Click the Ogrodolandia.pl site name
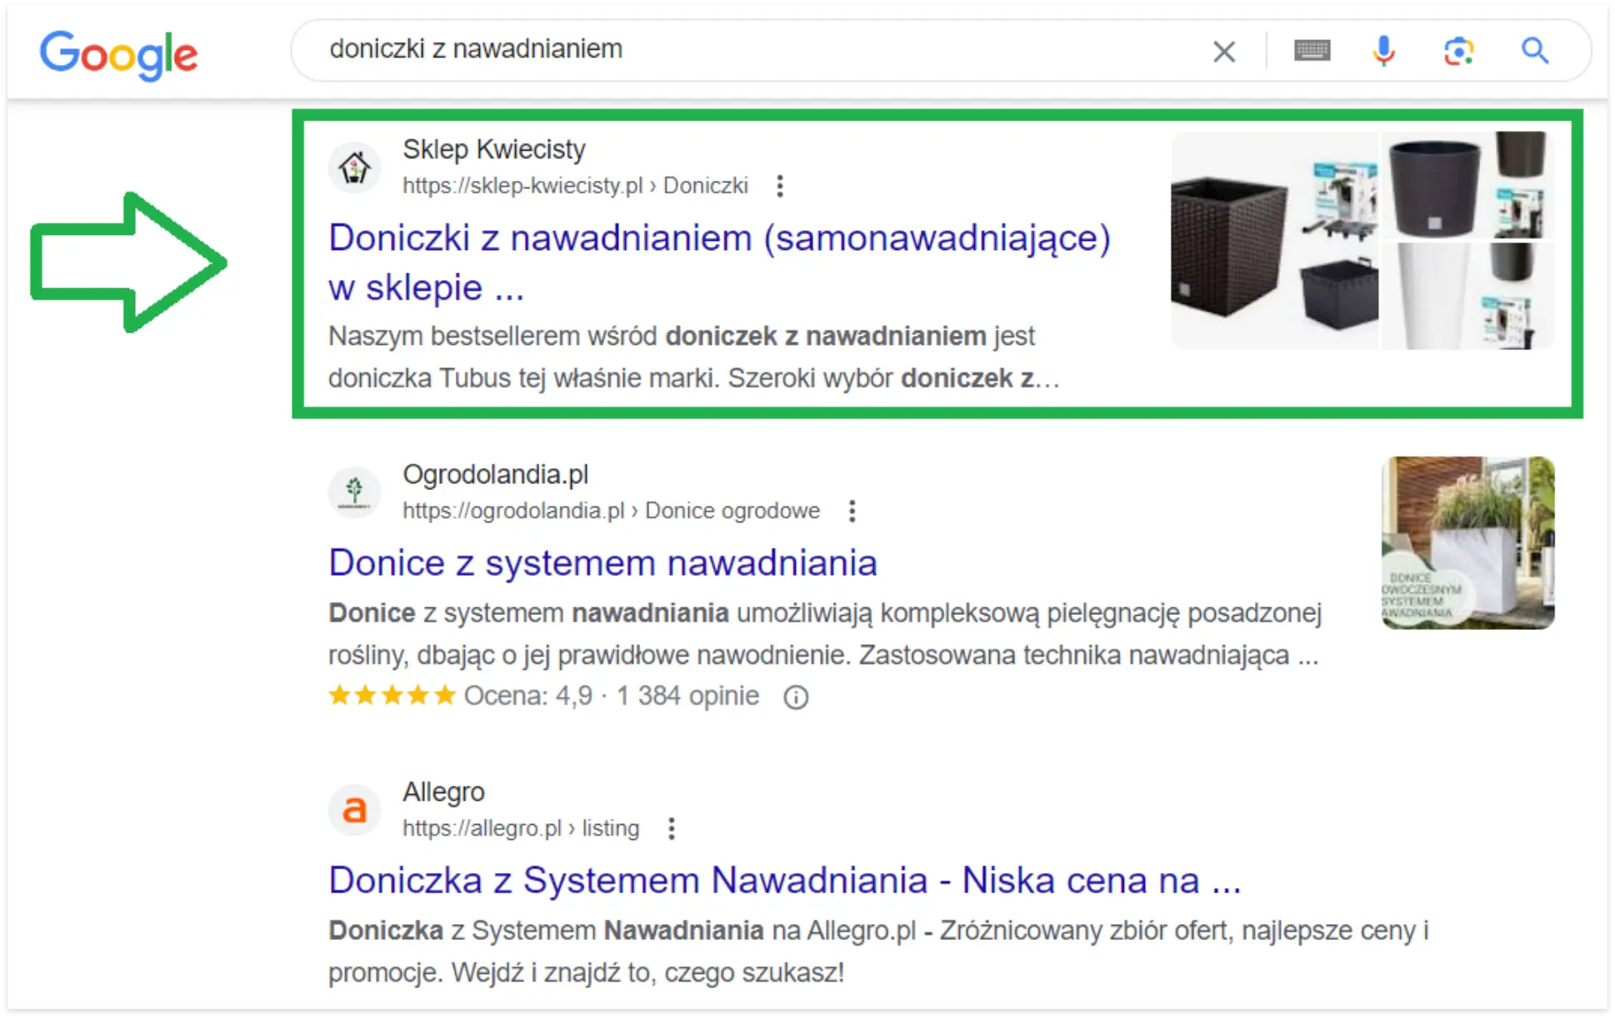The height and width of the screenshot is (1019, 1615). 496,474
